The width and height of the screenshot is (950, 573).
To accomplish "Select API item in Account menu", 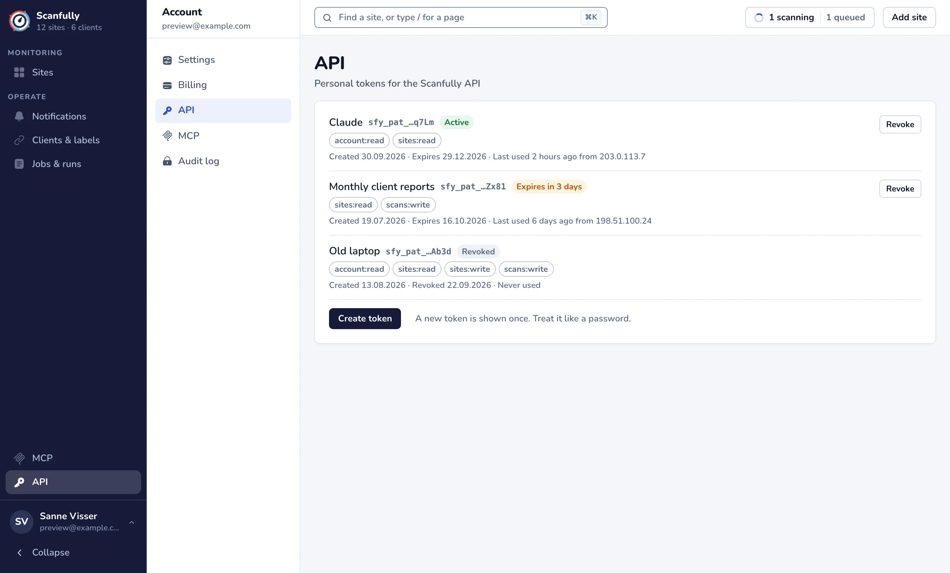I will (223, 110).
